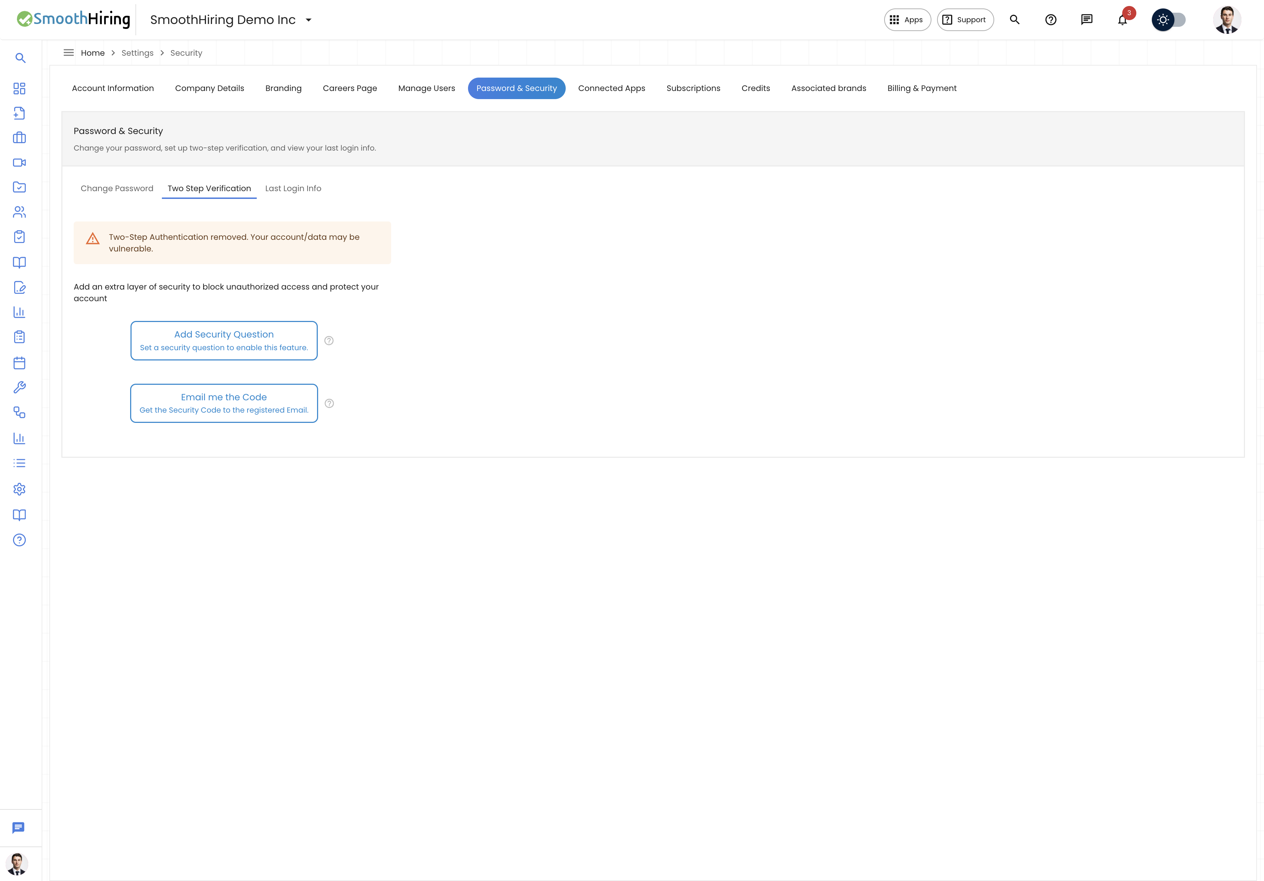The width and height of the screenshot is (1264, 881).
Task: Open the Apps button in the header
Action: tap(907, 20)
